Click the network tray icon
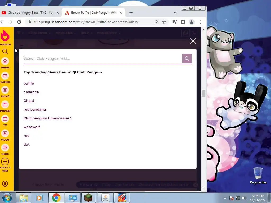 click(x=238, y=198)
